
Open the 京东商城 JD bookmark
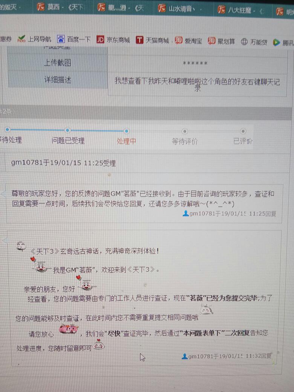coord(113,40)
